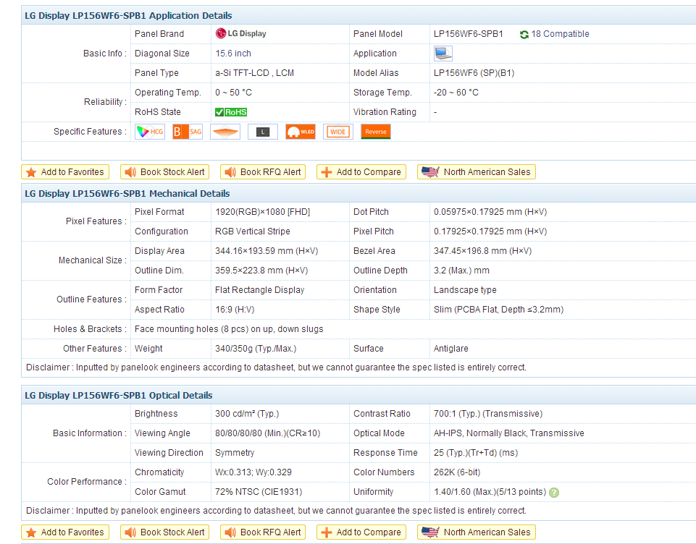Click the Flat Rectangle Display value

coord(260,290)
